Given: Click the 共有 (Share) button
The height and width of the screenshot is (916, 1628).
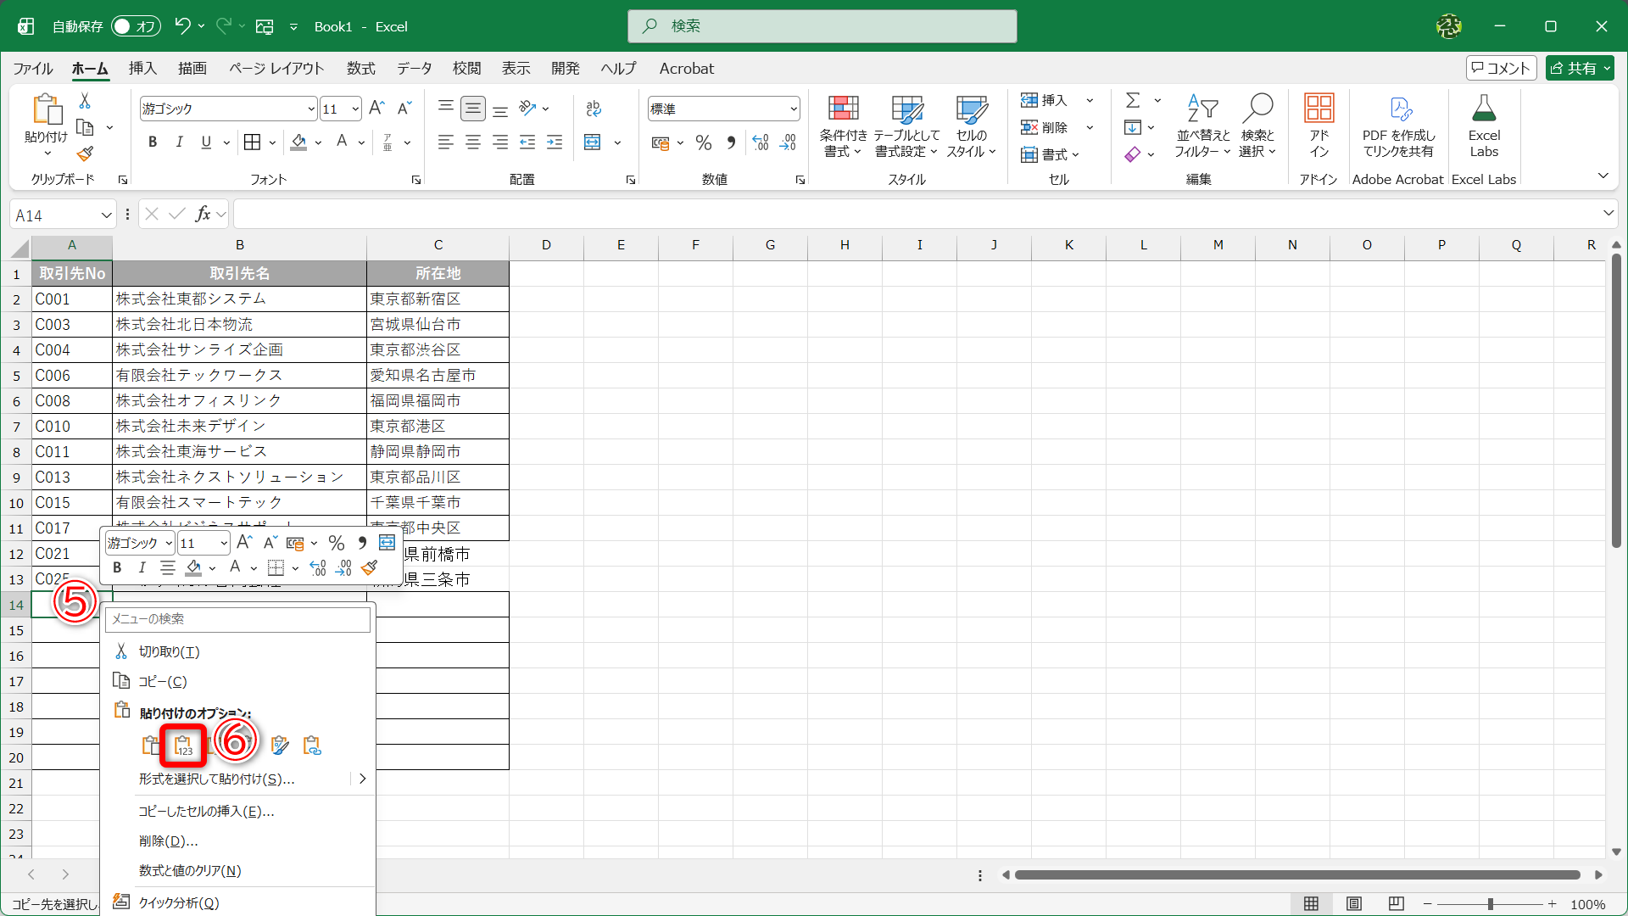Looking at the screenshot, I should tap(1579, 68).
